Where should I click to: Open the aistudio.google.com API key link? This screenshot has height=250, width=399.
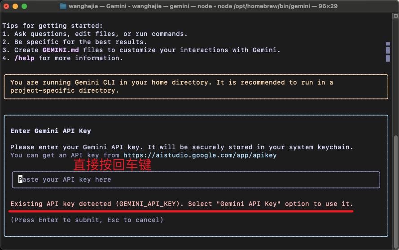[200, 155]
